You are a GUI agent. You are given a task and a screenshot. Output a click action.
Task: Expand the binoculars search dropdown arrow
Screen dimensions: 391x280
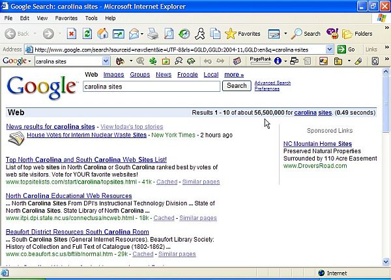coord(131,61)
